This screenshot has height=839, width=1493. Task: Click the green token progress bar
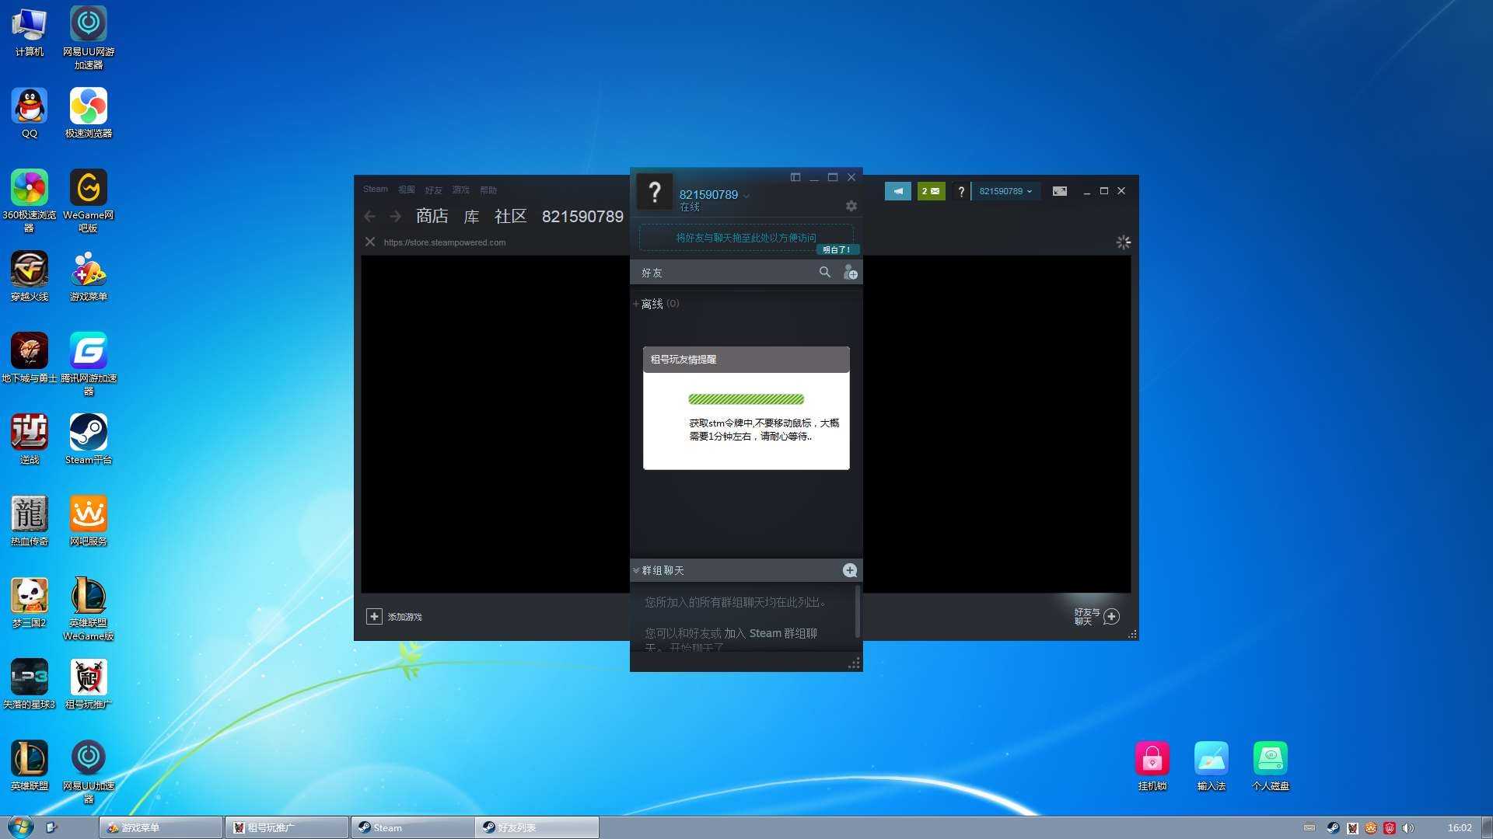point(746,399)
